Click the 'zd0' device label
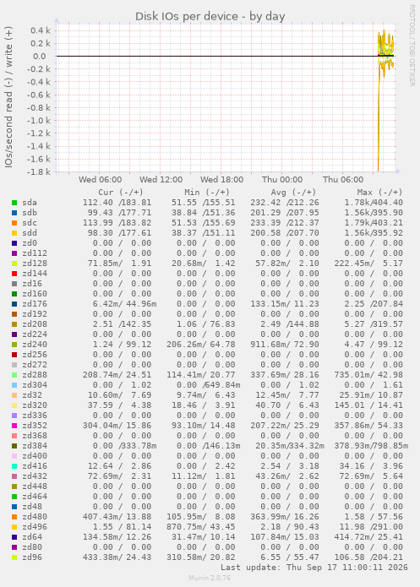This screenshot has height=587, width=420. click(x=30, y=243)
